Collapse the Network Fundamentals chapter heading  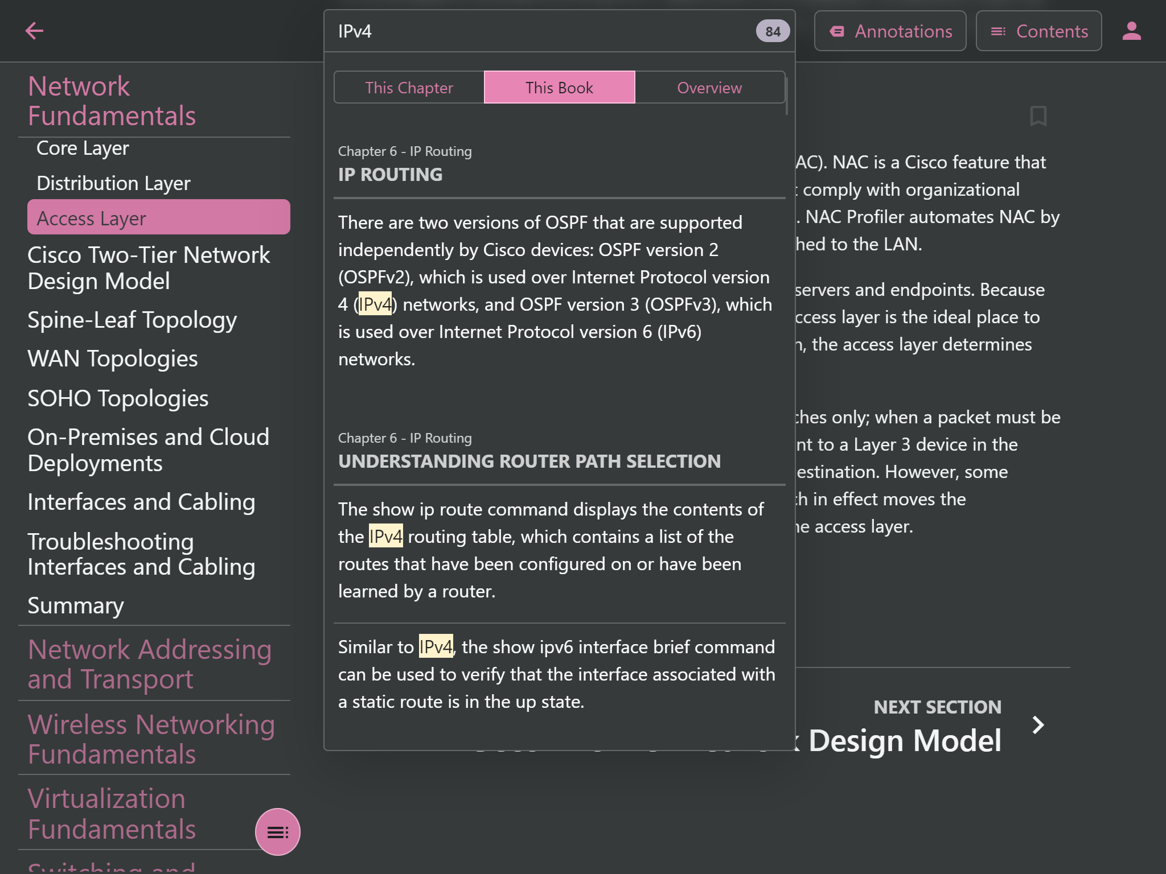coord(112,101)
